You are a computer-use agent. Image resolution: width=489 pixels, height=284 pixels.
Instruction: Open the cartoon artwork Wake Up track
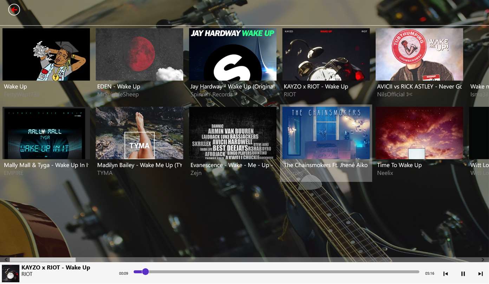46,54
